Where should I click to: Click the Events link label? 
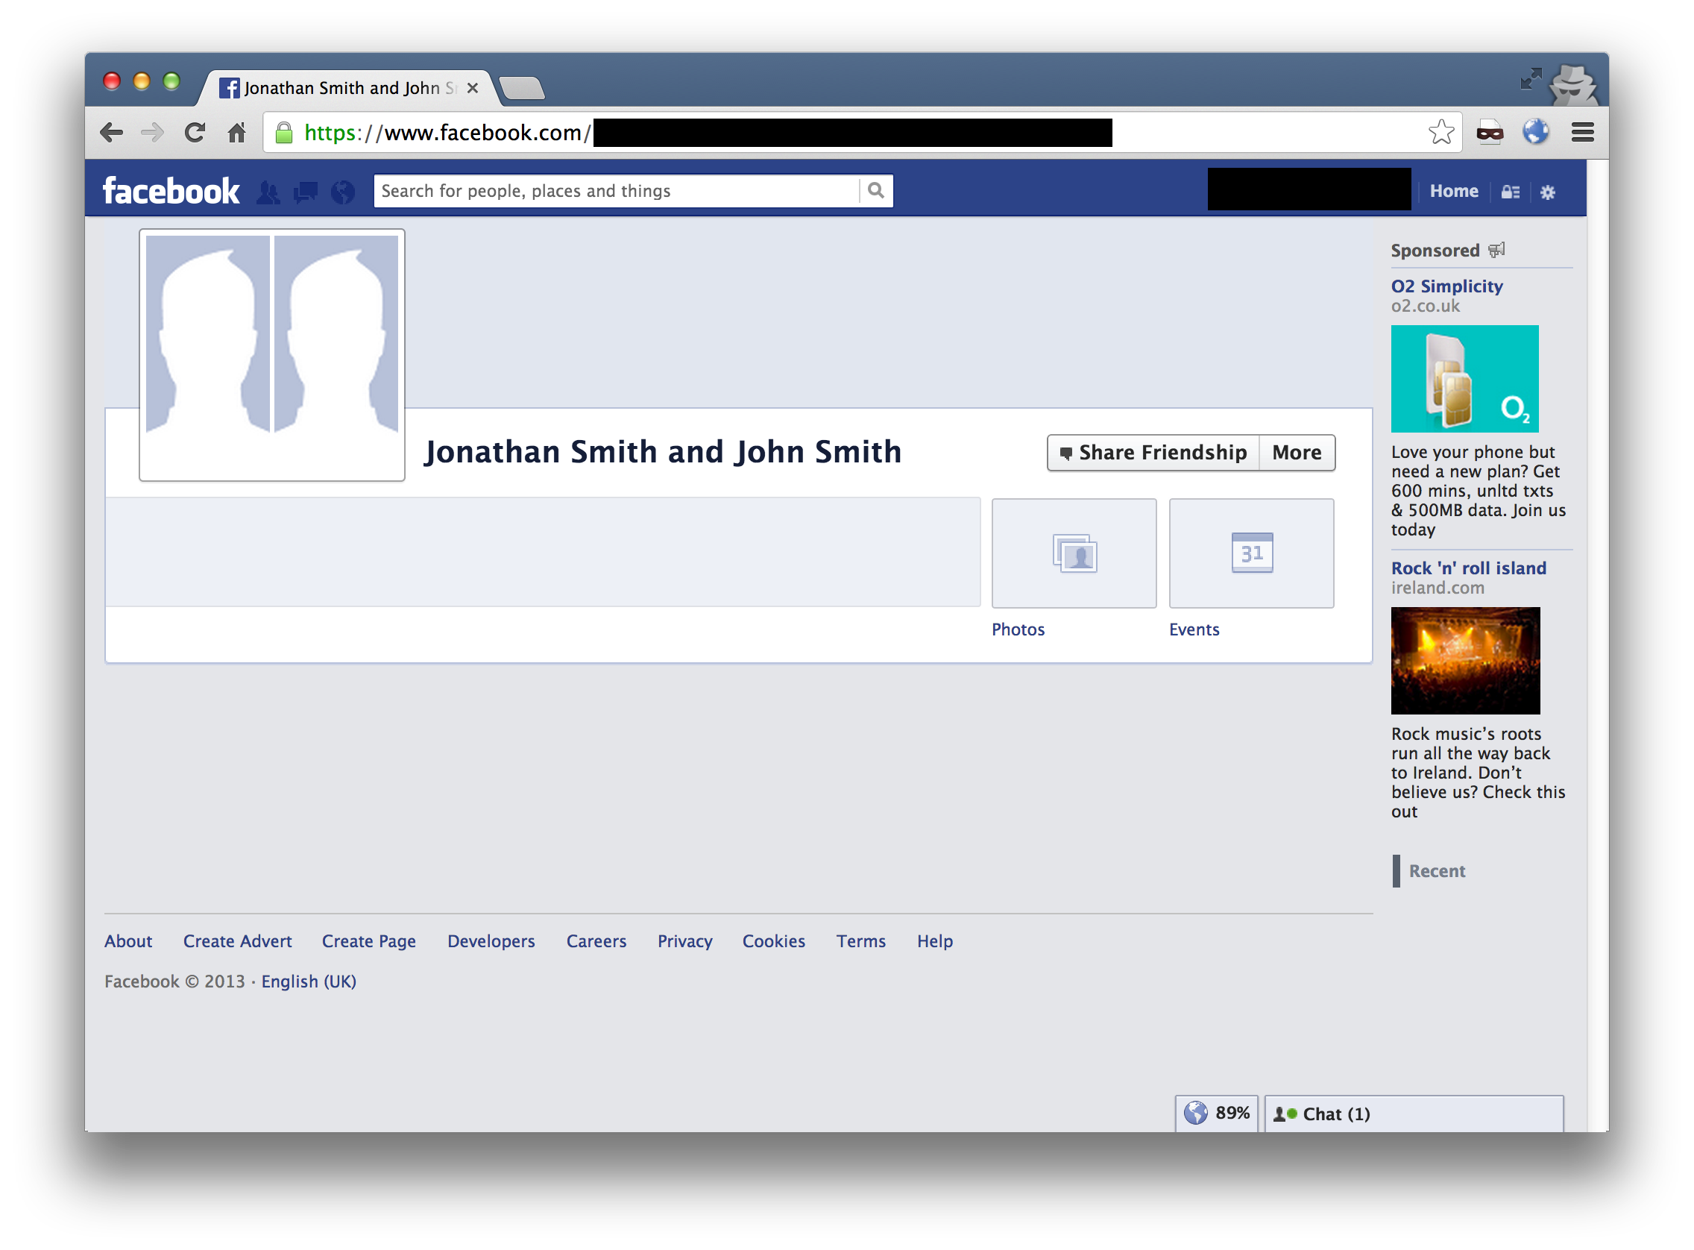[x=1194, y=629]
